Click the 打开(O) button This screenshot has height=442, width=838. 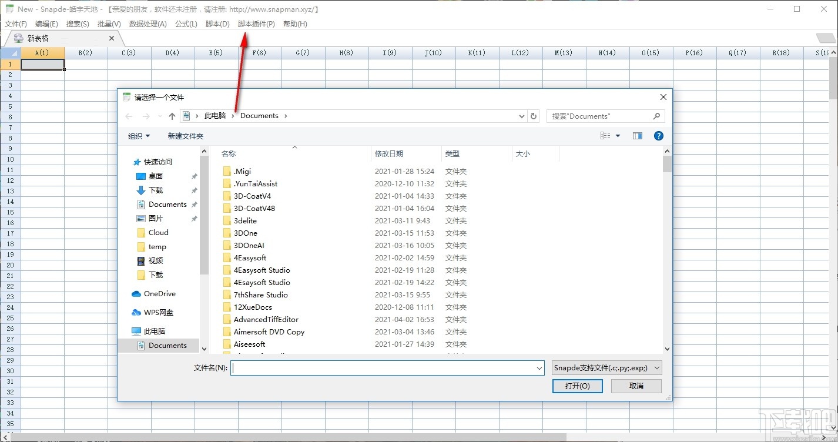[x=577, y=386]
